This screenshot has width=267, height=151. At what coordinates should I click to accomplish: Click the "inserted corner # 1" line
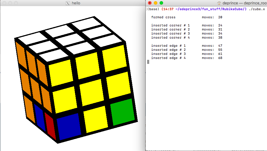(170, 26)
